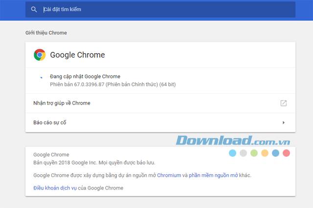Click the version 67.0.3396.87 text
This screenshot has width=313, height=208.
[113, 84]
